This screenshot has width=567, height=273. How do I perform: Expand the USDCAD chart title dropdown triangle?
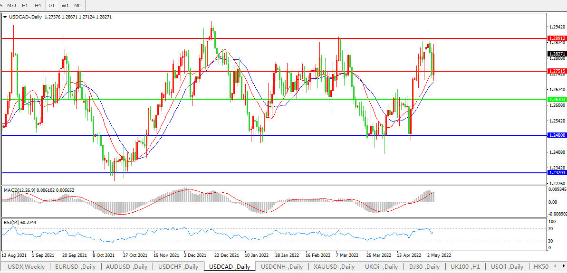click(5, 17)
